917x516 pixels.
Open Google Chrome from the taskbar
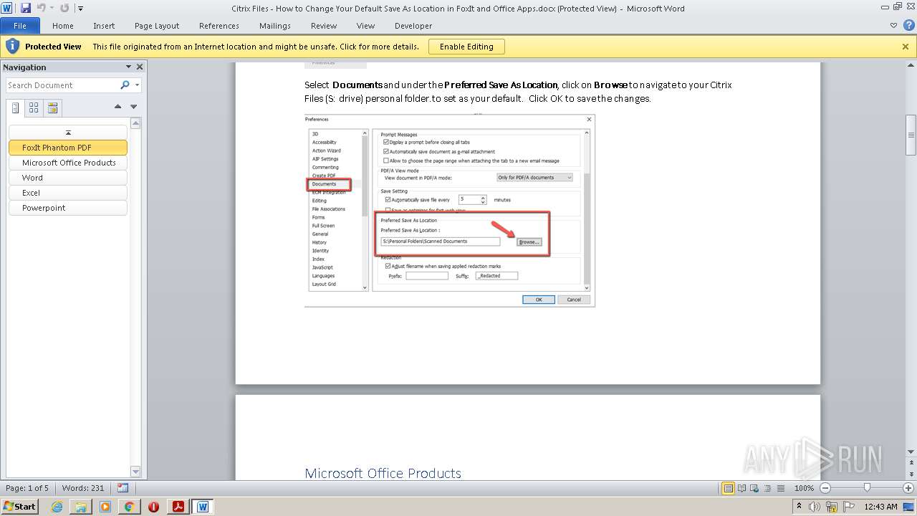coord(130,507)
